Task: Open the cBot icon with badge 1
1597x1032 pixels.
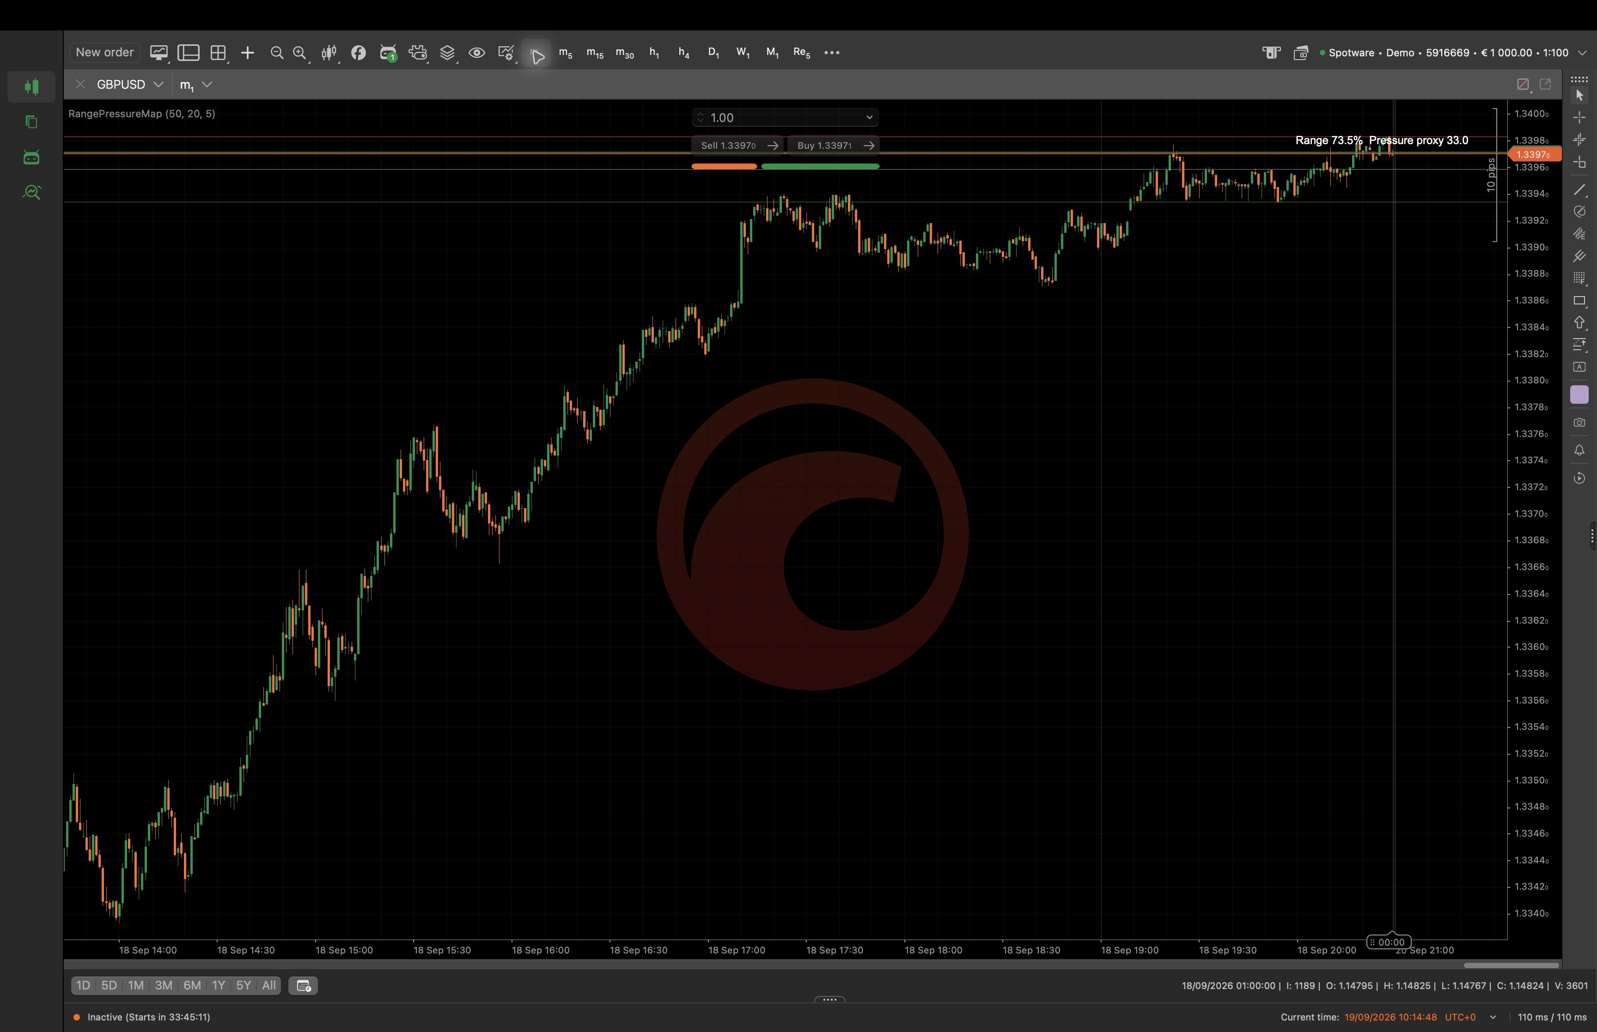Action: pos(388,53)
